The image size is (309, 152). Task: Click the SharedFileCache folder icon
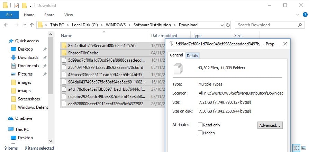point(64,53)
